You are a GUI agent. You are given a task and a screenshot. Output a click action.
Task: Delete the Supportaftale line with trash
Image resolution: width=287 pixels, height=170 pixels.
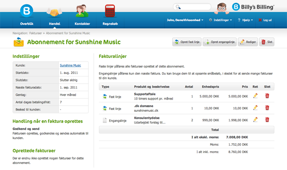click(267, 96)
